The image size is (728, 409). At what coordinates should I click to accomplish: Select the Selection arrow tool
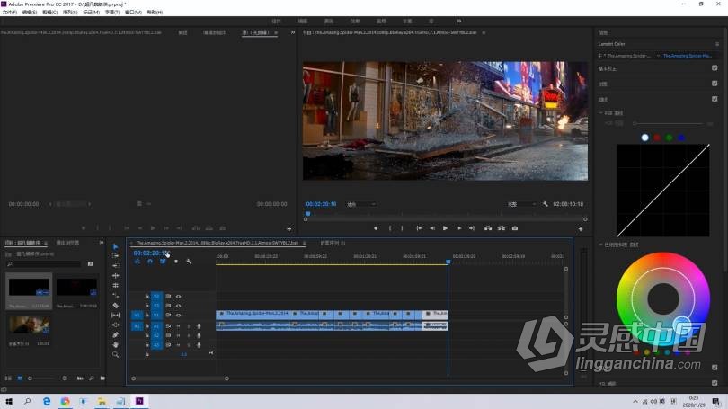[116, 246]
